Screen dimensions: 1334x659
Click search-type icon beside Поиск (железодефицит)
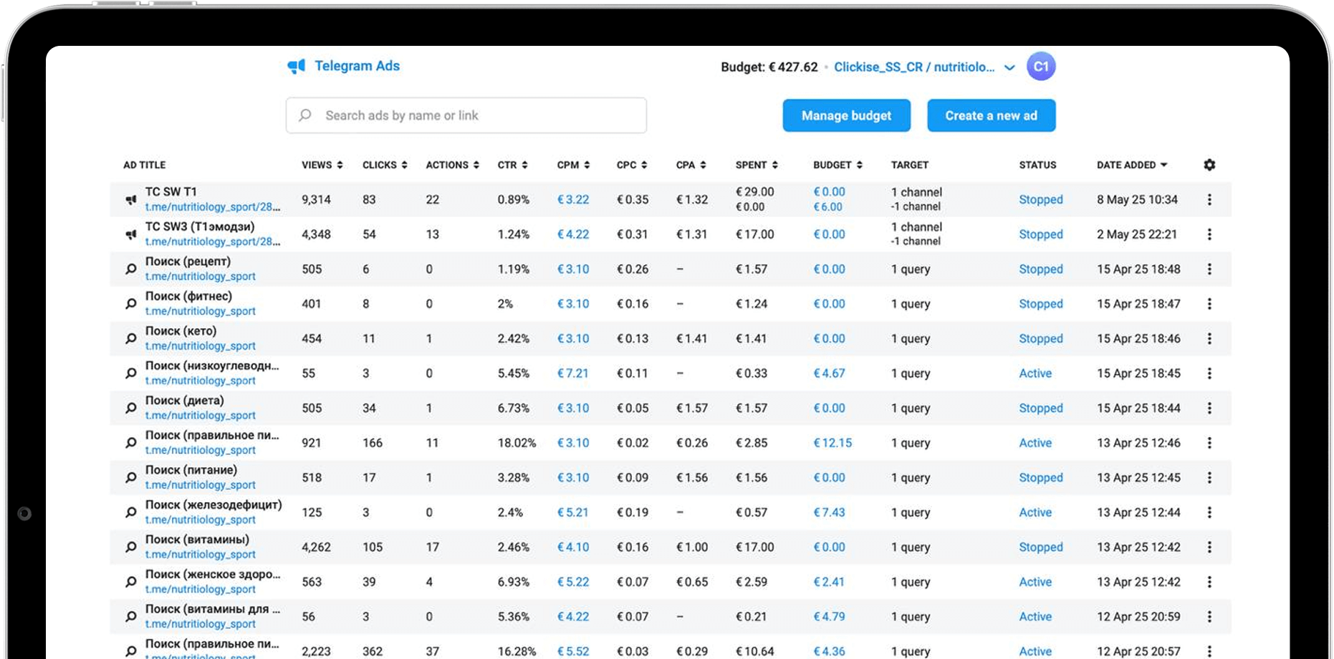131,512
